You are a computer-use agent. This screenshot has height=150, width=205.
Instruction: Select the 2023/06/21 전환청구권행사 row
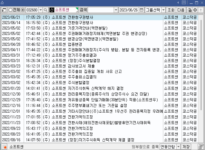[100, 17]
